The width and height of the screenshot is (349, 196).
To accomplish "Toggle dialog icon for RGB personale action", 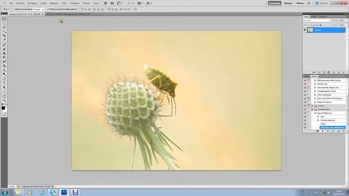I will click(309, 80).
